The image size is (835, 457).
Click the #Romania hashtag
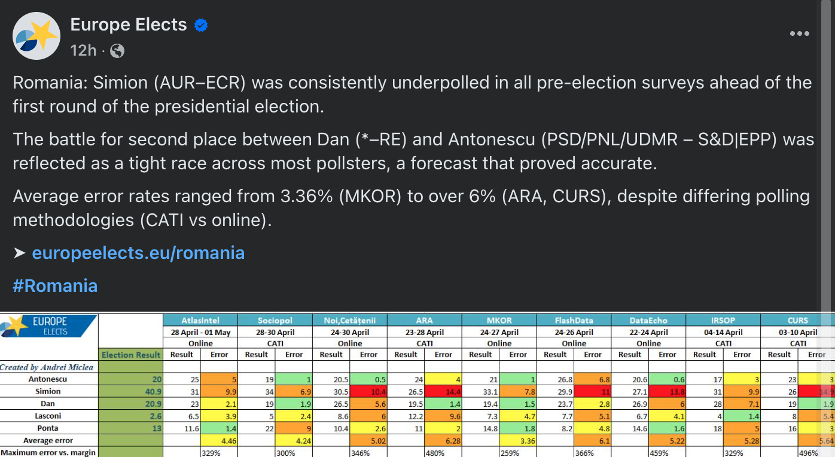click(55, 285)
